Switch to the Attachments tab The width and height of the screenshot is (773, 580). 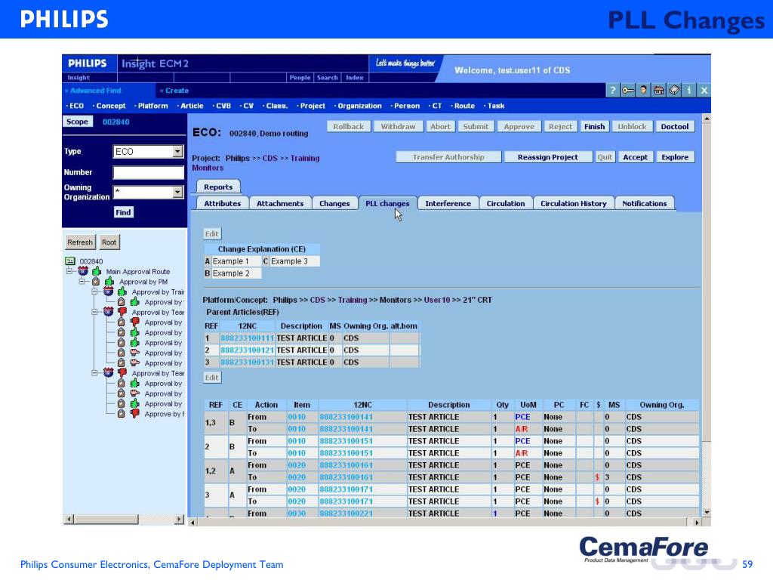280,203
